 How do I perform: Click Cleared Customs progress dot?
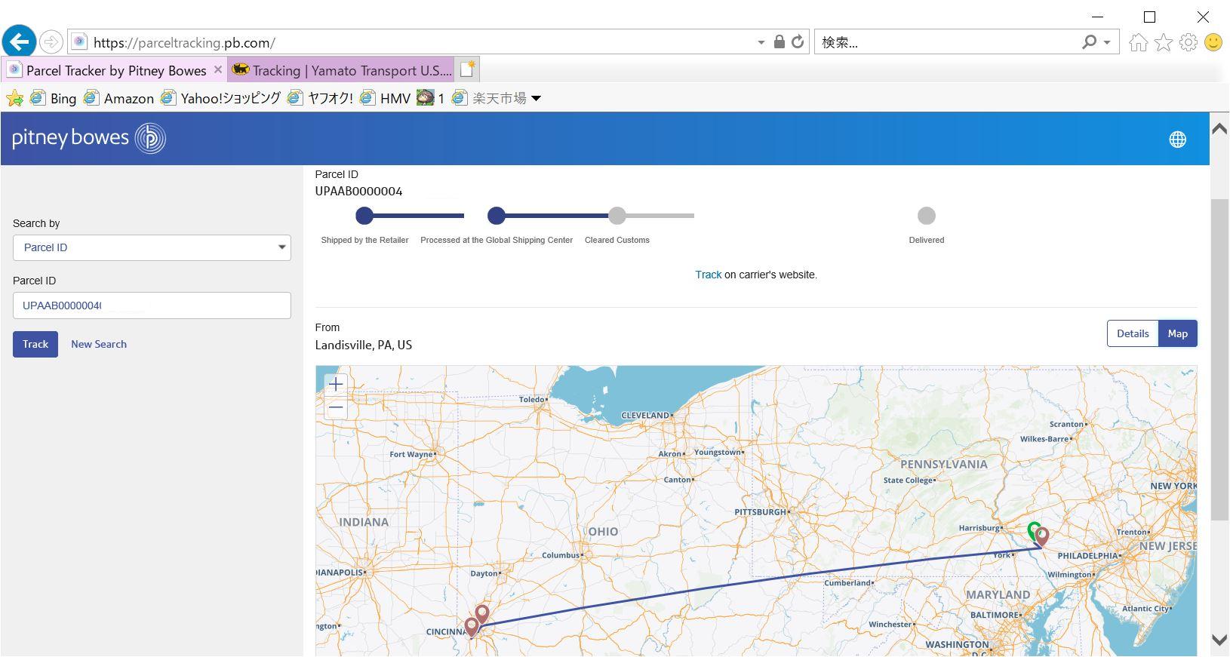[617, 216]
